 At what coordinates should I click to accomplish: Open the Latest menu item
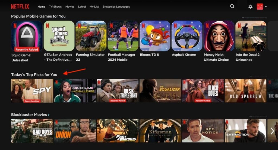pos(82,6)
